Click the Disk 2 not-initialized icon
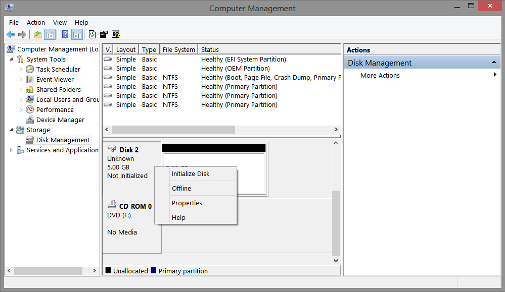 pyautogui.click(x=112, y=149)
